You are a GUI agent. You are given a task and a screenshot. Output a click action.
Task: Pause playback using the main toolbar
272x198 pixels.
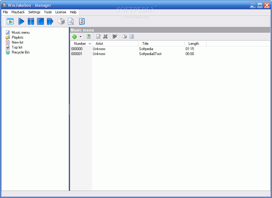pos(31,21)
